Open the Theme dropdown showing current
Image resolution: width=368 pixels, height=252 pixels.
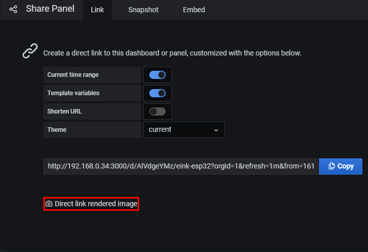pos(184,130)
